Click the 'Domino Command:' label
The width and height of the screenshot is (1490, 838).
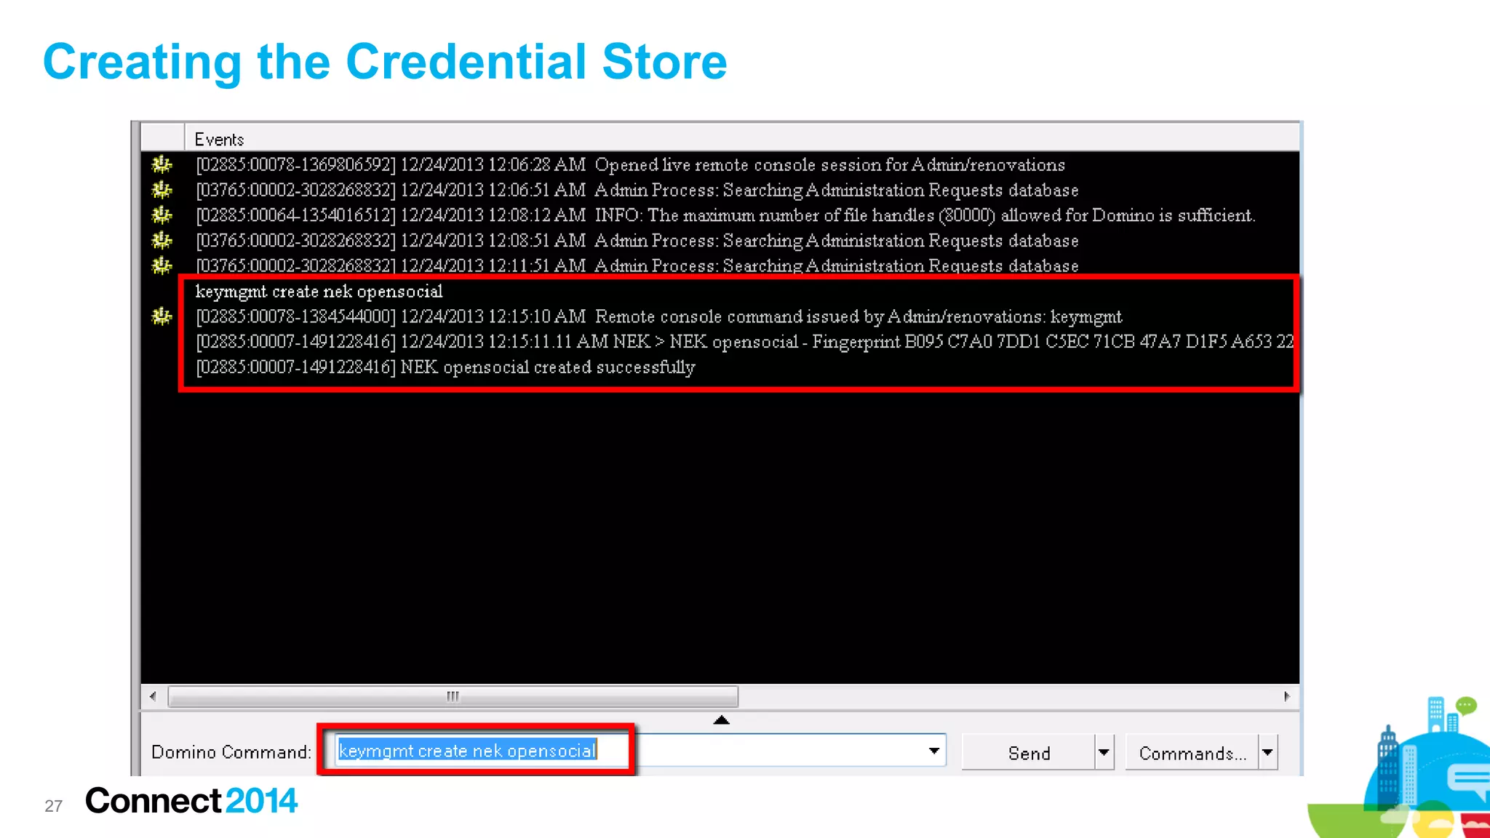click(x=231, y=752)
